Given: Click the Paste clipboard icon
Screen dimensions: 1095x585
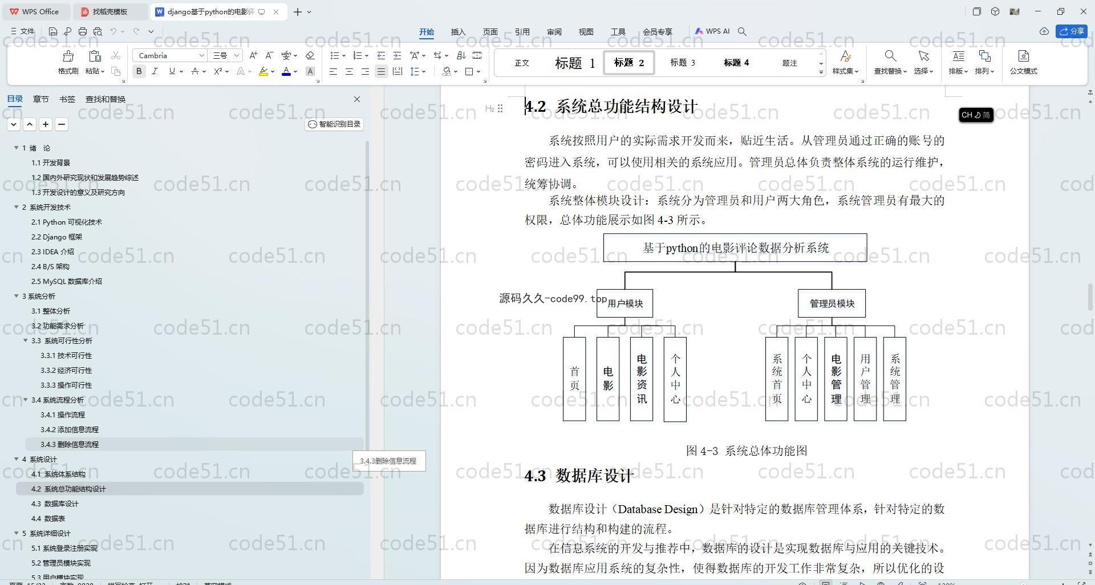Looking at the screenshot, I should tap(95, 56).
